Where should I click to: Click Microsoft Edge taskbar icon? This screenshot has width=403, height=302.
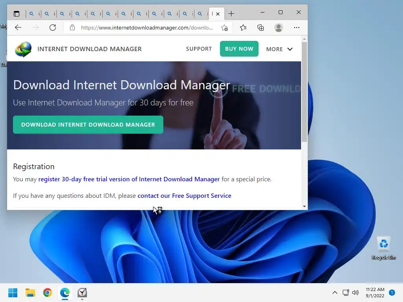(x=65, y=293)
